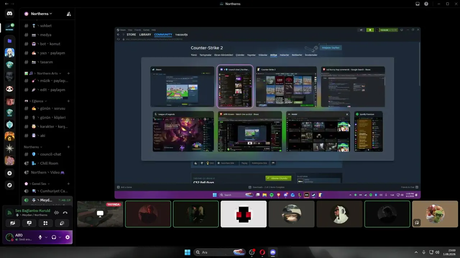Disconnect from the voice channel
Image resolution: width=460 pixels, height=258 pixels.
click(x=65, y=212)
